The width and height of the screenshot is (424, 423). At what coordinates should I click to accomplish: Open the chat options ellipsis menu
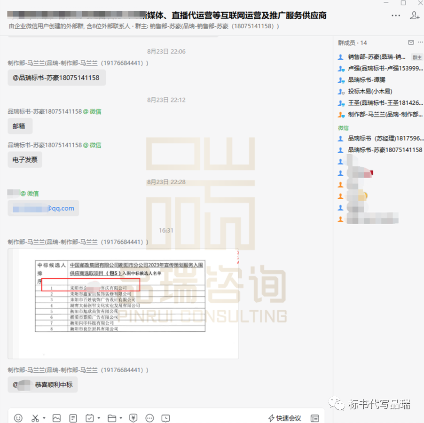coord(396,16)
